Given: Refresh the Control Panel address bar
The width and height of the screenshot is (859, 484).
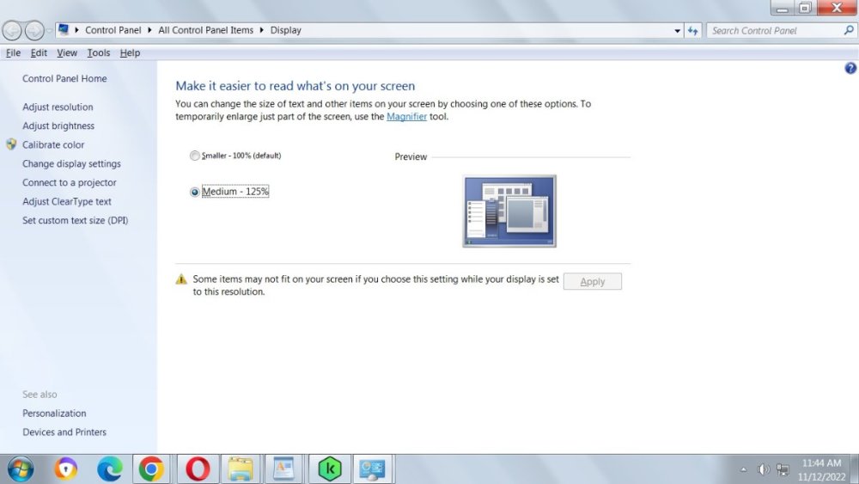Looking at the screenshot, I should (693, 31).
